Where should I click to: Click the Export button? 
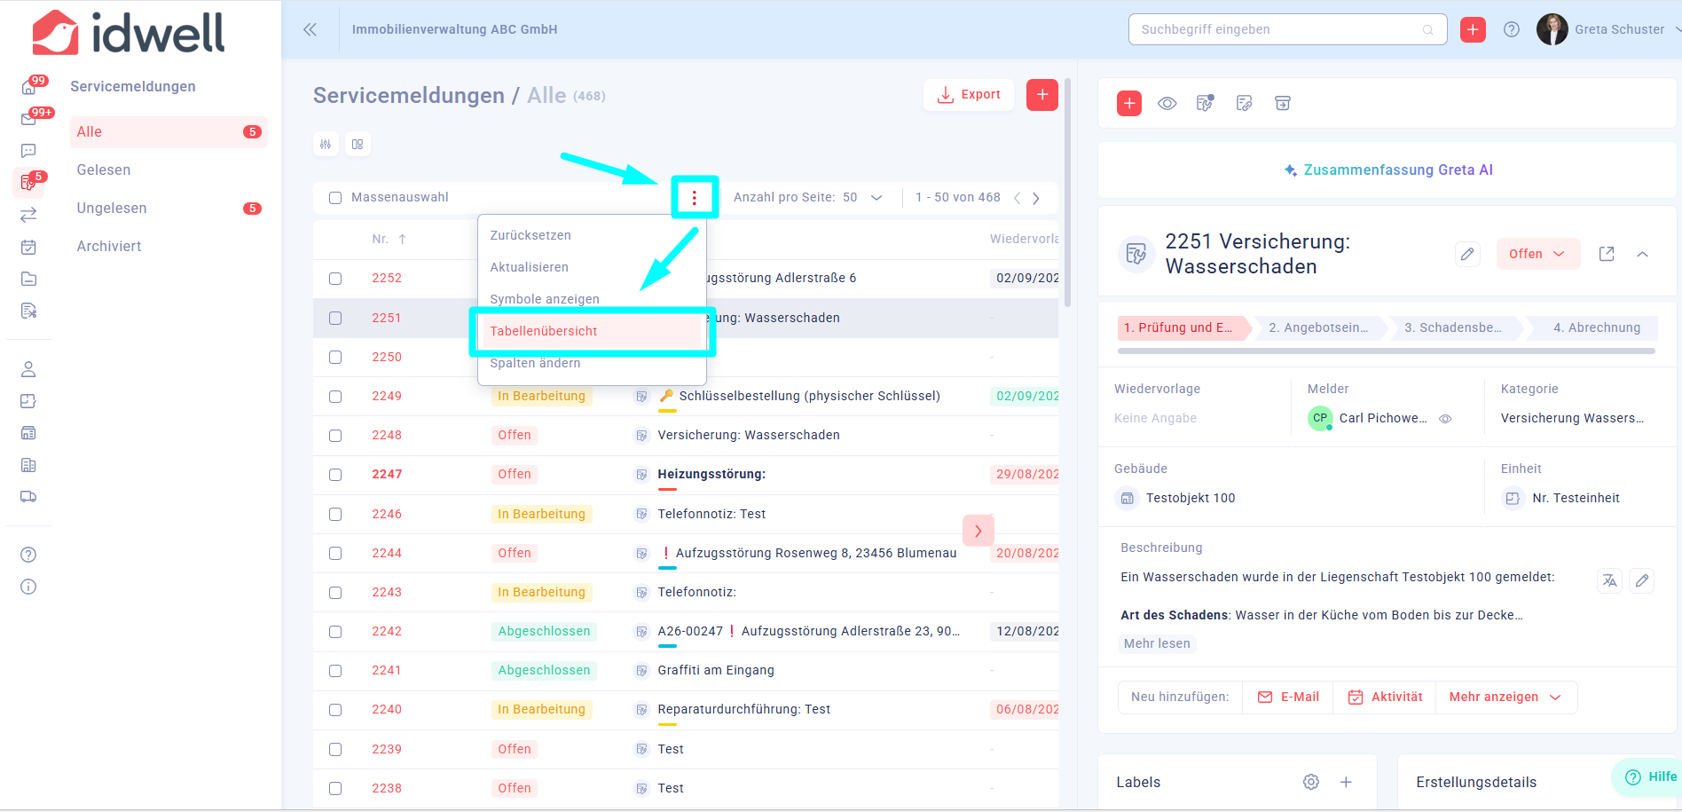(x=969, y=94)
